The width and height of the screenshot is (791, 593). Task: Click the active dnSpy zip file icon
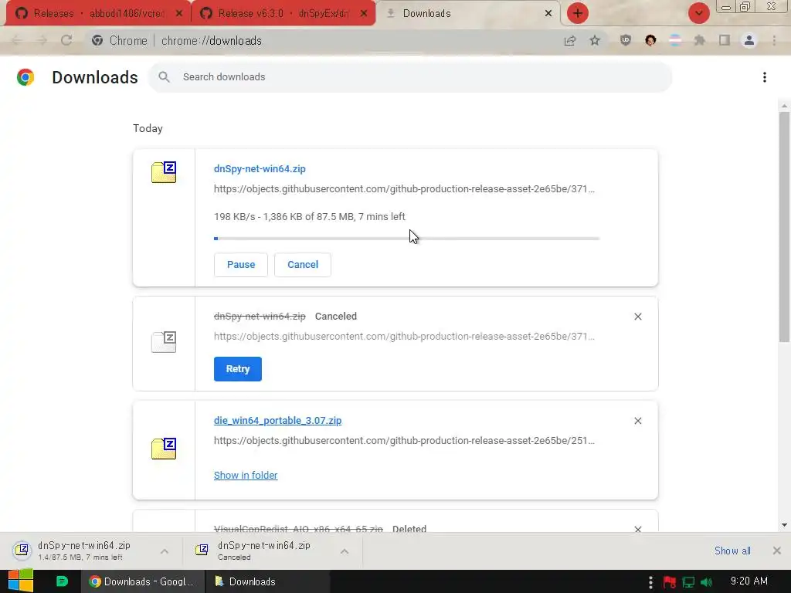coord(164,172)
